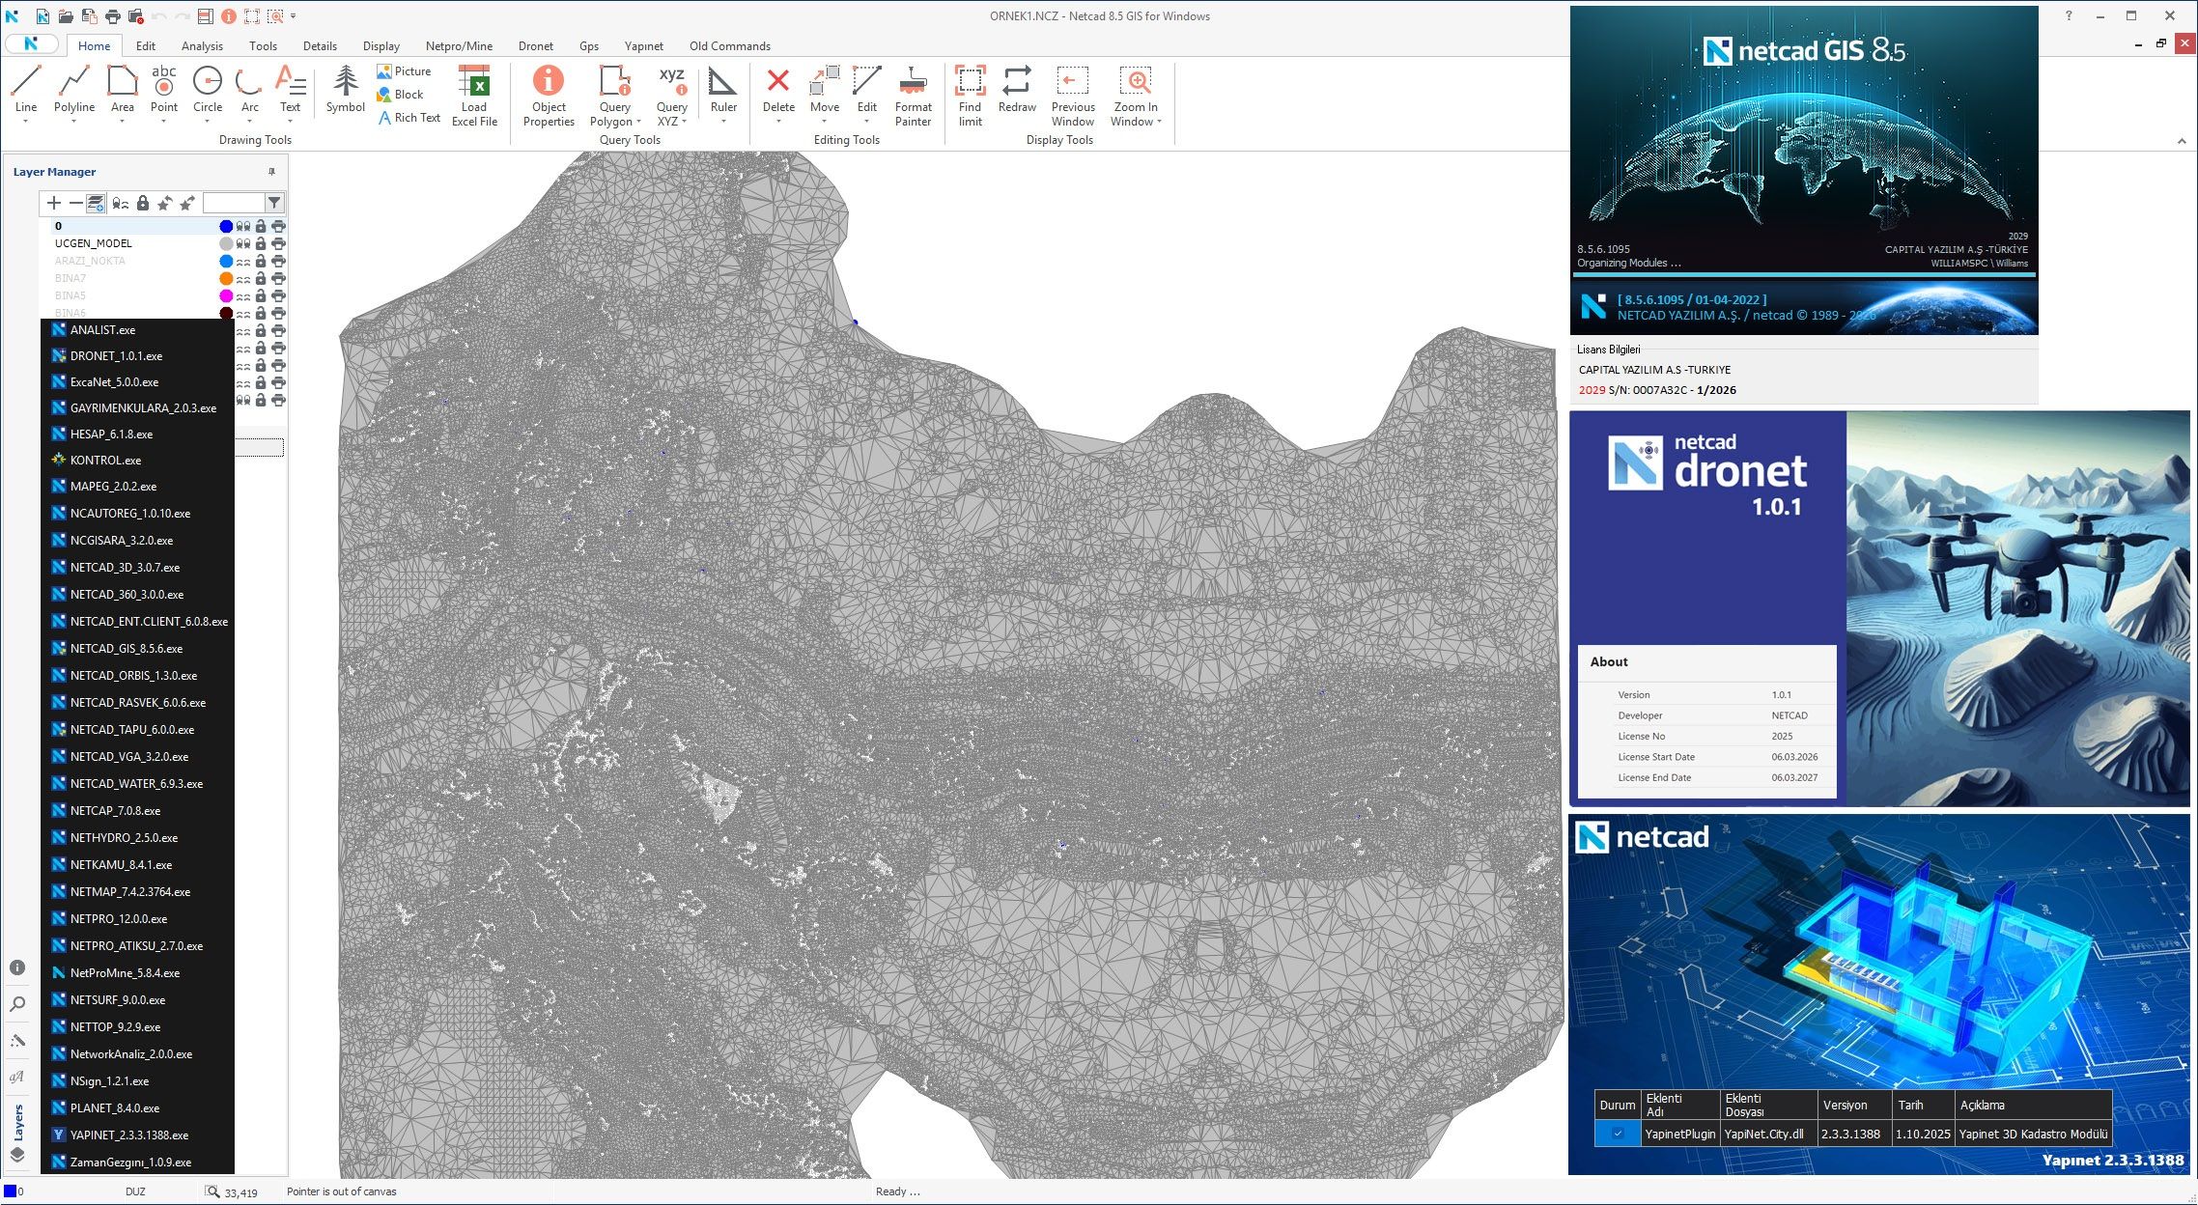This screenshot has height=1205, width=2198.
Task: Open Load Excel File tool
Action: pos(474,96)
